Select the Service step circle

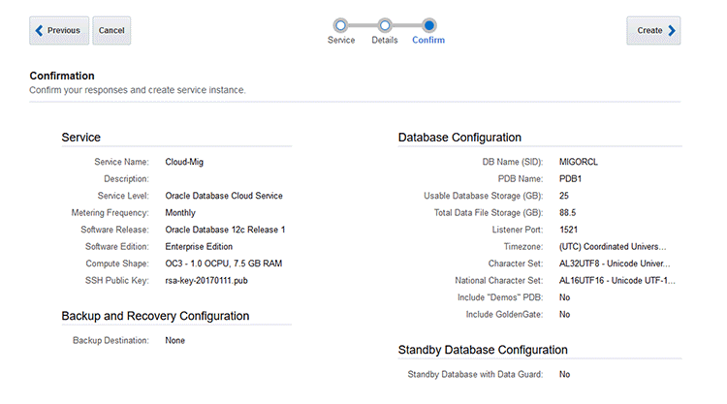[x=340, y=24]
